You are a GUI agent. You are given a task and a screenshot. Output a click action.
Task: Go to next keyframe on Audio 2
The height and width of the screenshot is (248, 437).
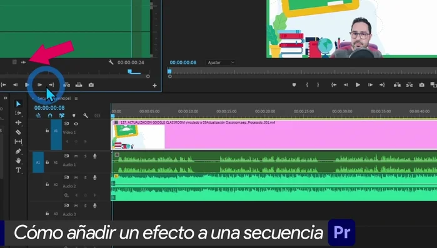coord(95,196)
